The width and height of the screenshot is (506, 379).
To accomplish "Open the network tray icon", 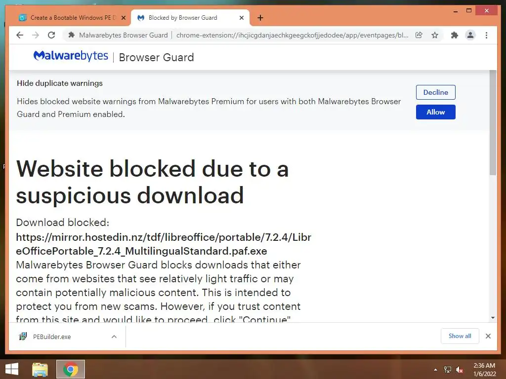I will click(x=448, y=370).
